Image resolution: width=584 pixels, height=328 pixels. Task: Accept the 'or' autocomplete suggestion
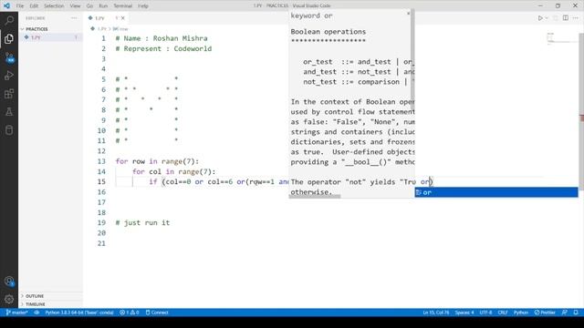click(496, 192)
